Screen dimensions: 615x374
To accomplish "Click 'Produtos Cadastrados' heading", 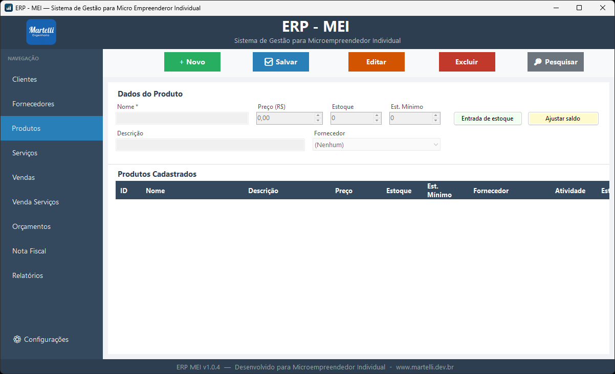I will (157, 174).
